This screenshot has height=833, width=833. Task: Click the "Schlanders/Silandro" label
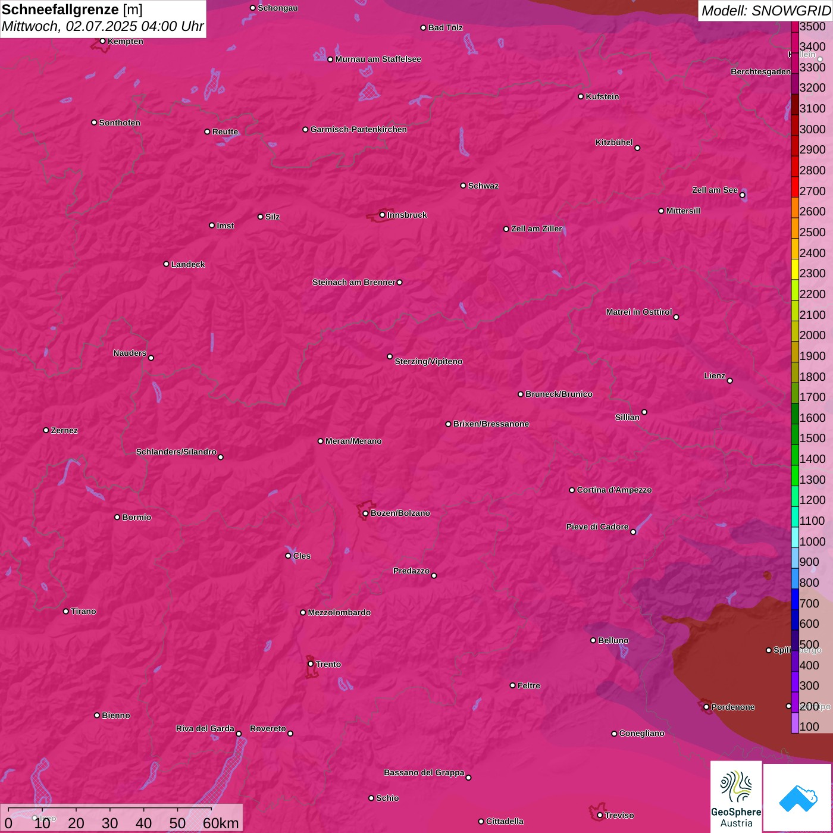176,452
